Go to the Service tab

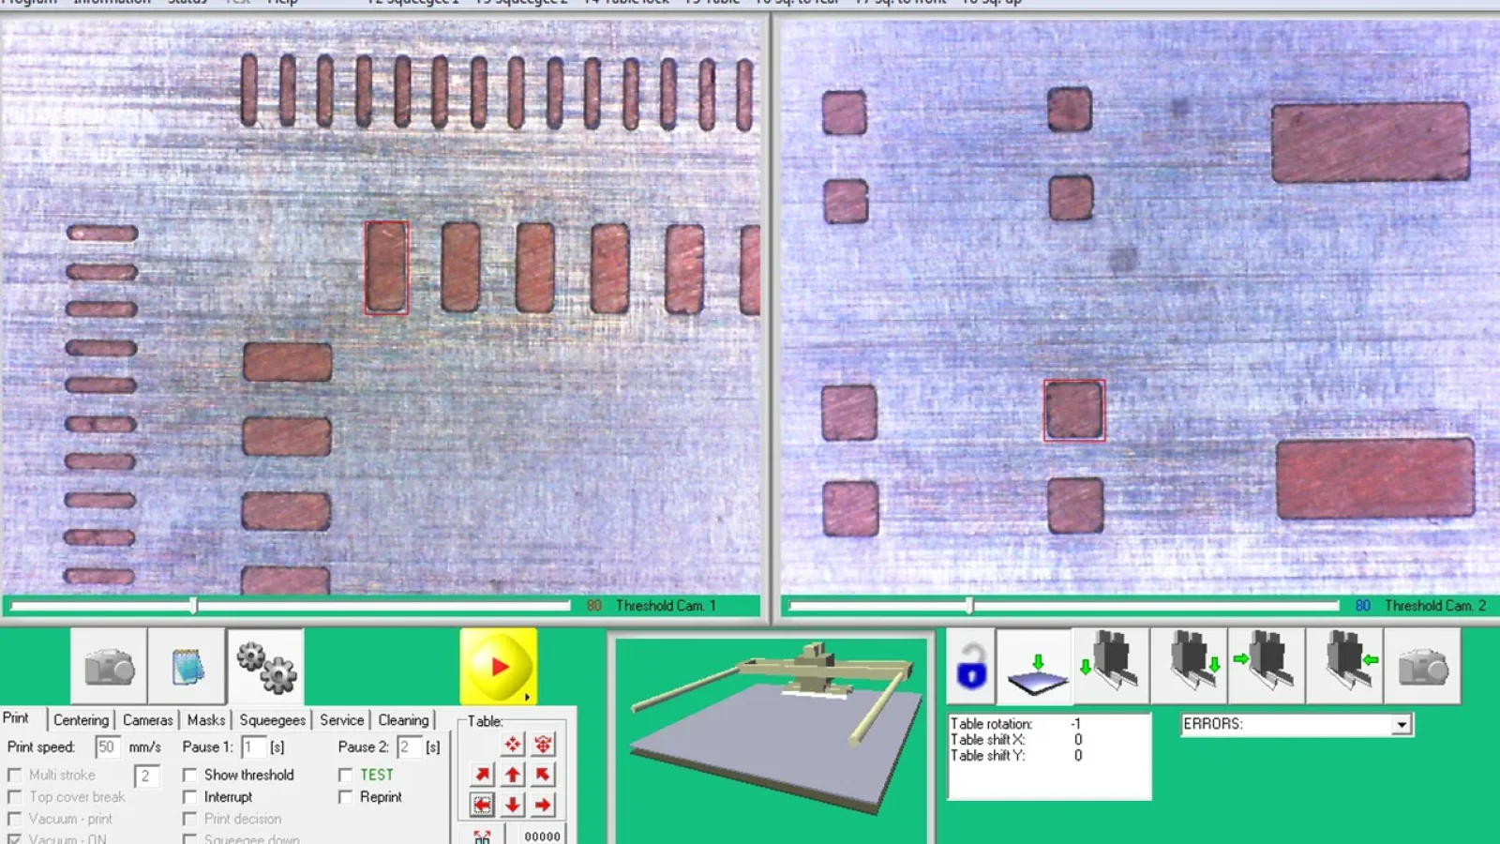tap(341, 720)
